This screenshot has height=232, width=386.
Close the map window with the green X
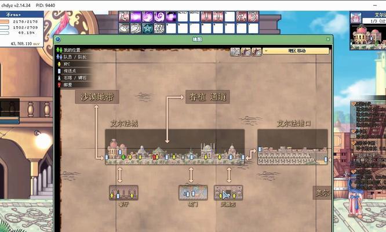pos(328,39)
